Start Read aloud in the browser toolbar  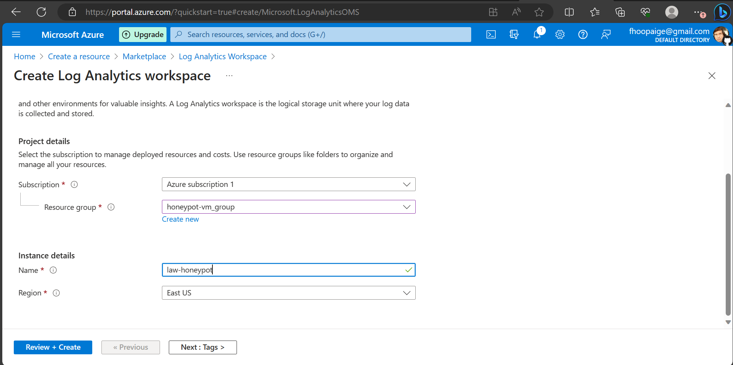click(x=516, y=12)
